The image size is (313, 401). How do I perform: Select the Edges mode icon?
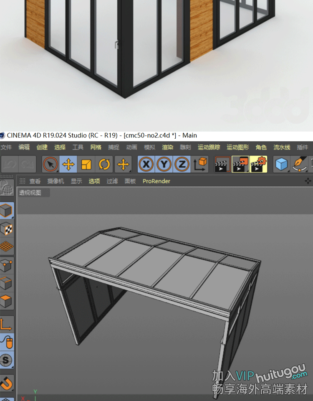tap(7, 283)
